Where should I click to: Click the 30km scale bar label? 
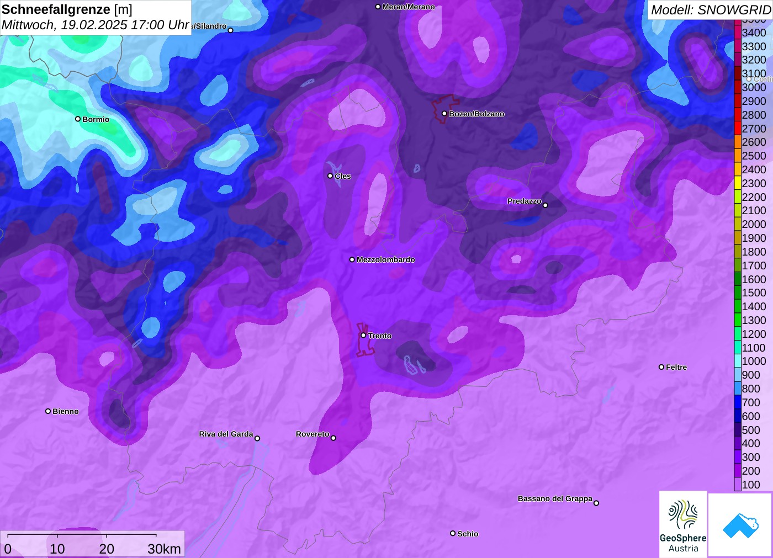[x=164, y=549]
